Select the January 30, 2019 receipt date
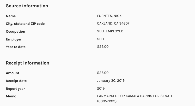This screenshot has width=195, height=106. pos(111,81)
